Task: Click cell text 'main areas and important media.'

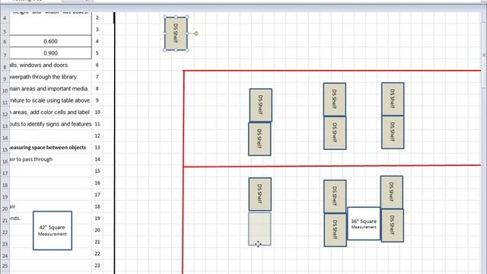Action: tap(49, 88)
